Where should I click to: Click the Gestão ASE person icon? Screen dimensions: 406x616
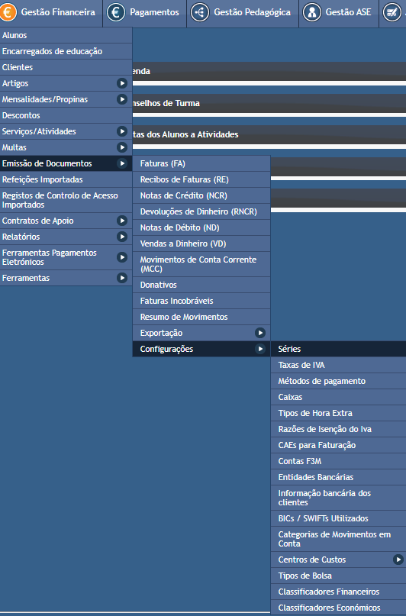point(312,12)
